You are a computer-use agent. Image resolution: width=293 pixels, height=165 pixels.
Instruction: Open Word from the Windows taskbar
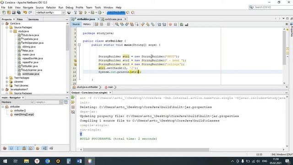[x=79, y=161]
